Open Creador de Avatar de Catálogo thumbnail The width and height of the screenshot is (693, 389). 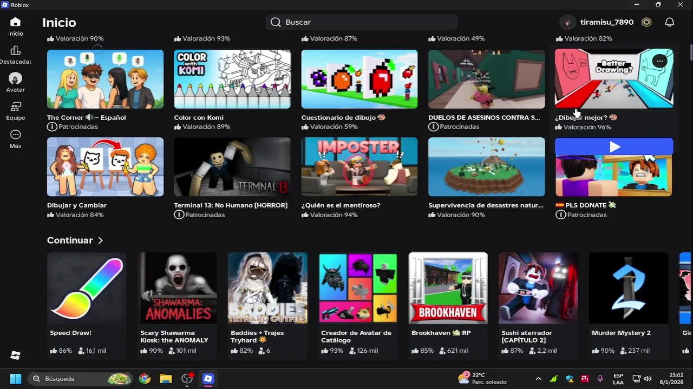(x=358, y=288)
